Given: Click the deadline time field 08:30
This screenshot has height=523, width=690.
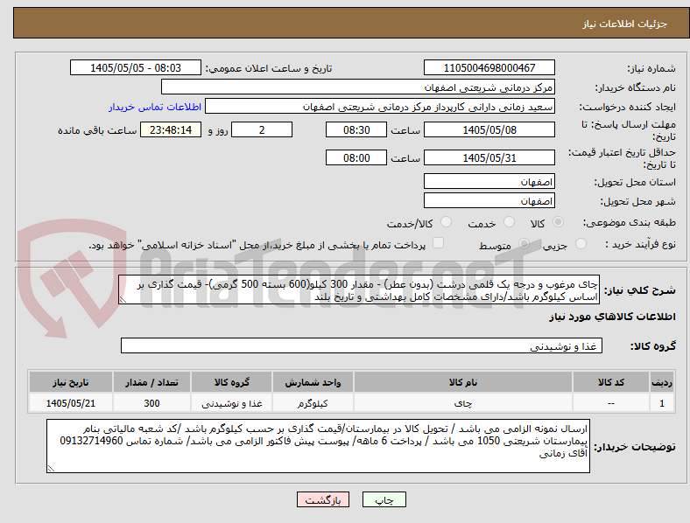Looking at the screenshot, I should click(x=356, y=130).
